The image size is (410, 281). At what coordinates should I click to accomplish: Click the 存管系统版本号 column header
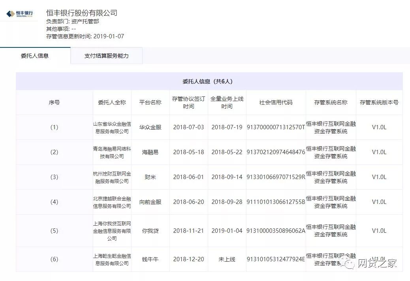point(379,102)
